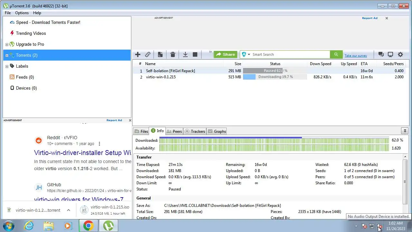Click the green search magnifier button
Viewport: 412px width, 232px height.
pos(336,54)
